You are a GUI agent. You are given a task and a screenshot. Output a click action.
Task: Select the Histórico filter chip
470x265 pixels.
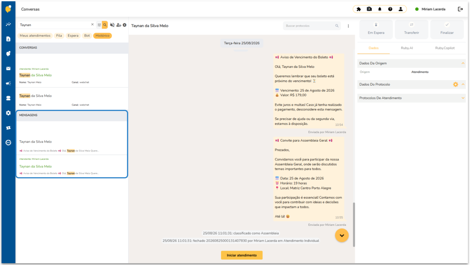(x=102, y=36)
